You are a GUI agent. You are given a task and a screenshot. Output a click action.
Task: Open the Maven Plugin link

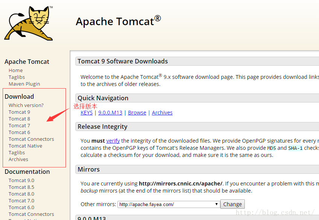(24, 84)
